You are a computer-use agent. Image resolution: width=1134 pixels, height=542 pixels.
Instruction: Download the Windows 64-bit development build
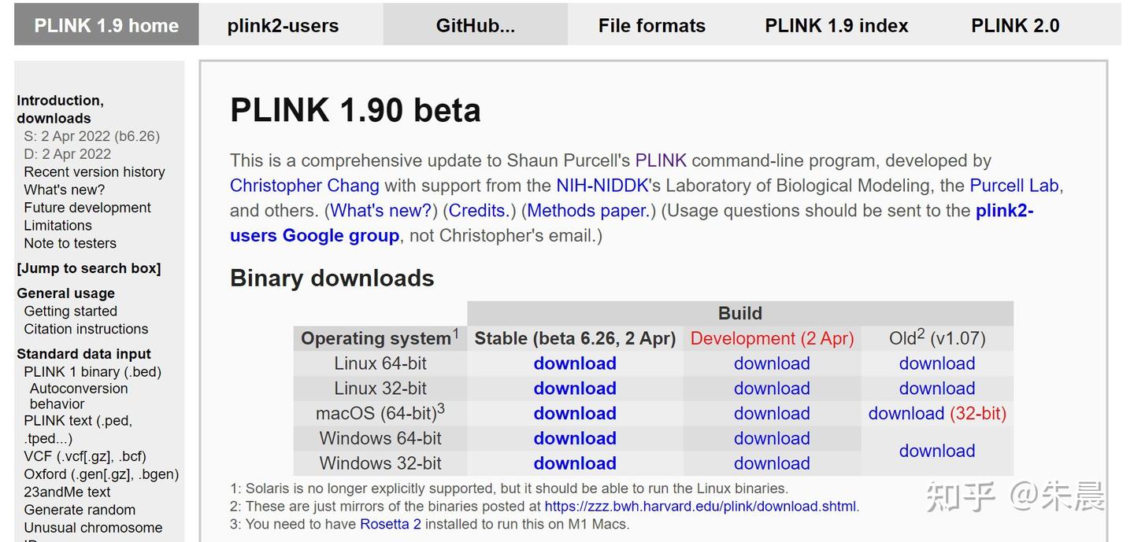pos(772,438)
